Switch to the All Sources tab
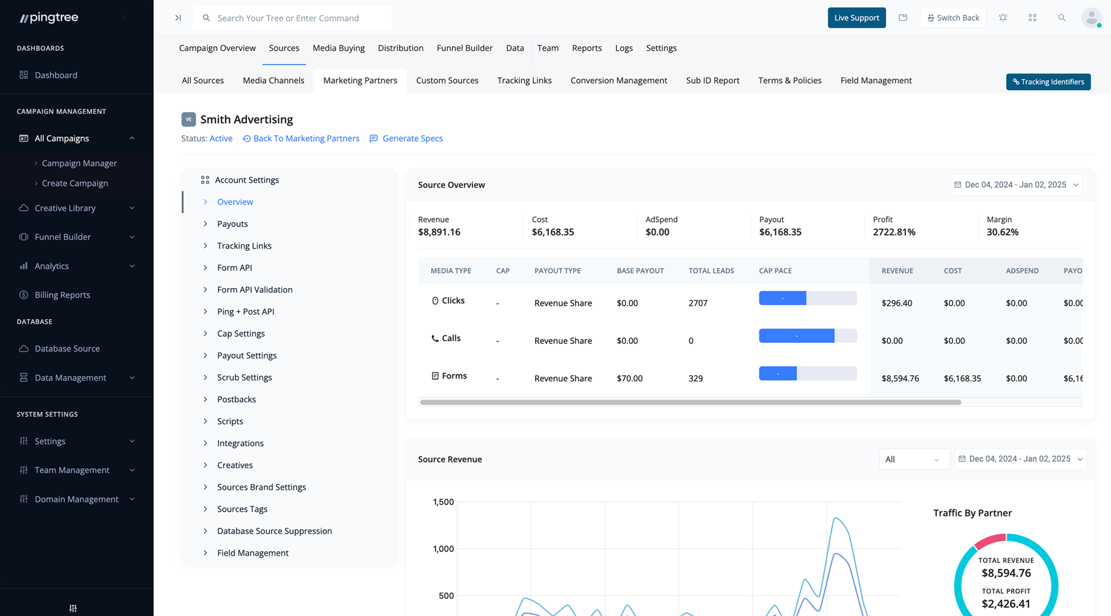The height and width of the screenshot is (616, 1111). (x=203, y=81)
